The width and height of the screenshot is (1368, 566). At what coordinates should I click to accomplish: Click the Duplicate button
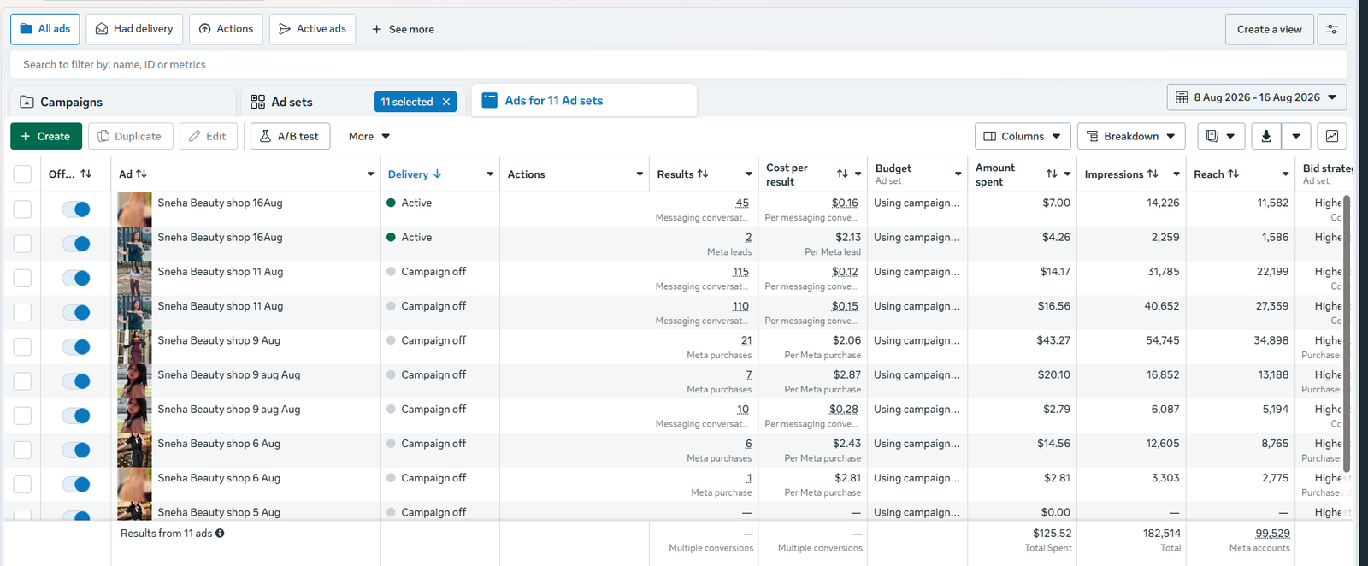[x=131, y=136]
